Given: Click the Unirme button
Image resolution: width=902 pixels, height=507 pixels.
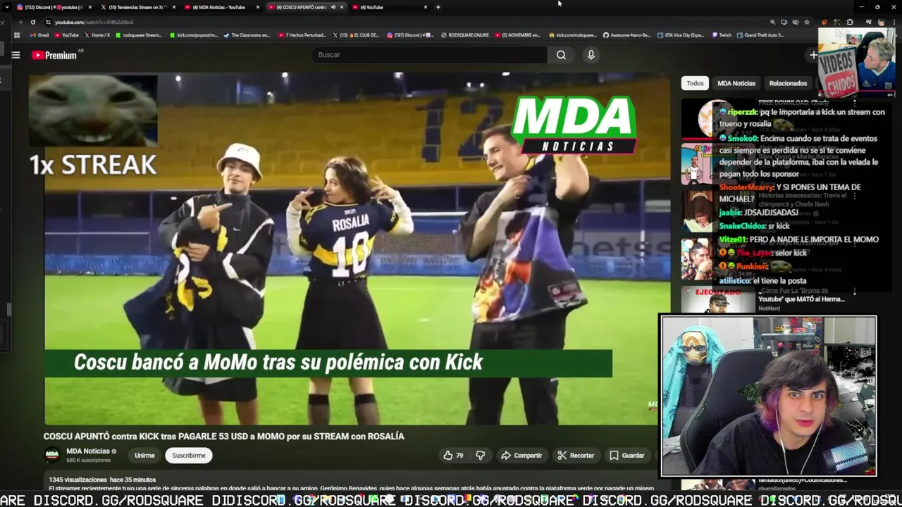Looking at the screenshot, I should (144, 456).
